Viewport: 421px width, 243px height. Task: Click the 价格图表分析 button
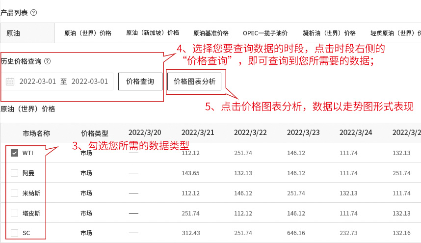[x=194, y=81]
